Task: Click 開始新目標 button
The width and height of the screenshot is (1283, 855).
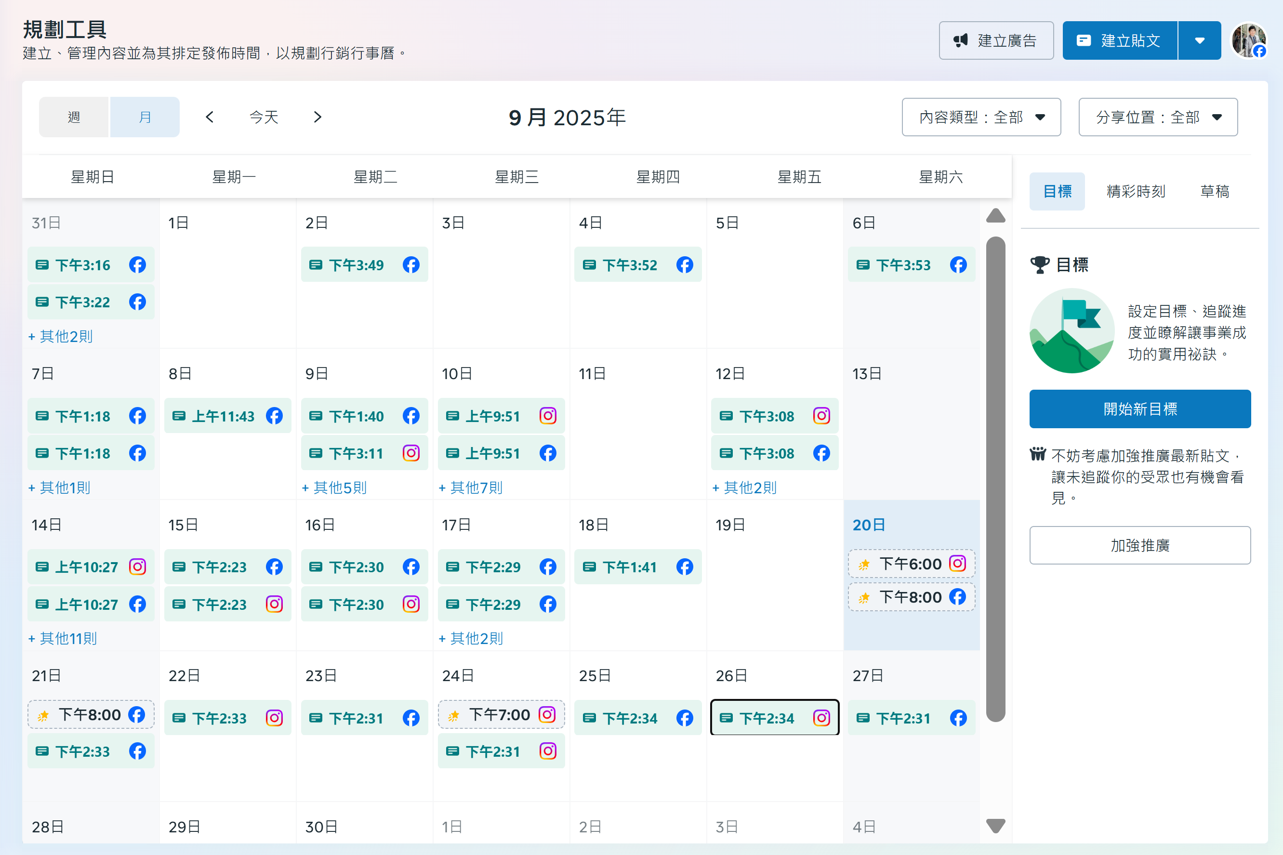Action: coord(1139,408)
